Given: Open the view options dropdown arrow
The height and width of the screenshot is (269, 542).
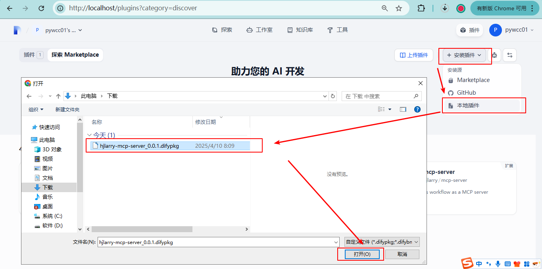Looking at the screenshot, I should 390,109.
